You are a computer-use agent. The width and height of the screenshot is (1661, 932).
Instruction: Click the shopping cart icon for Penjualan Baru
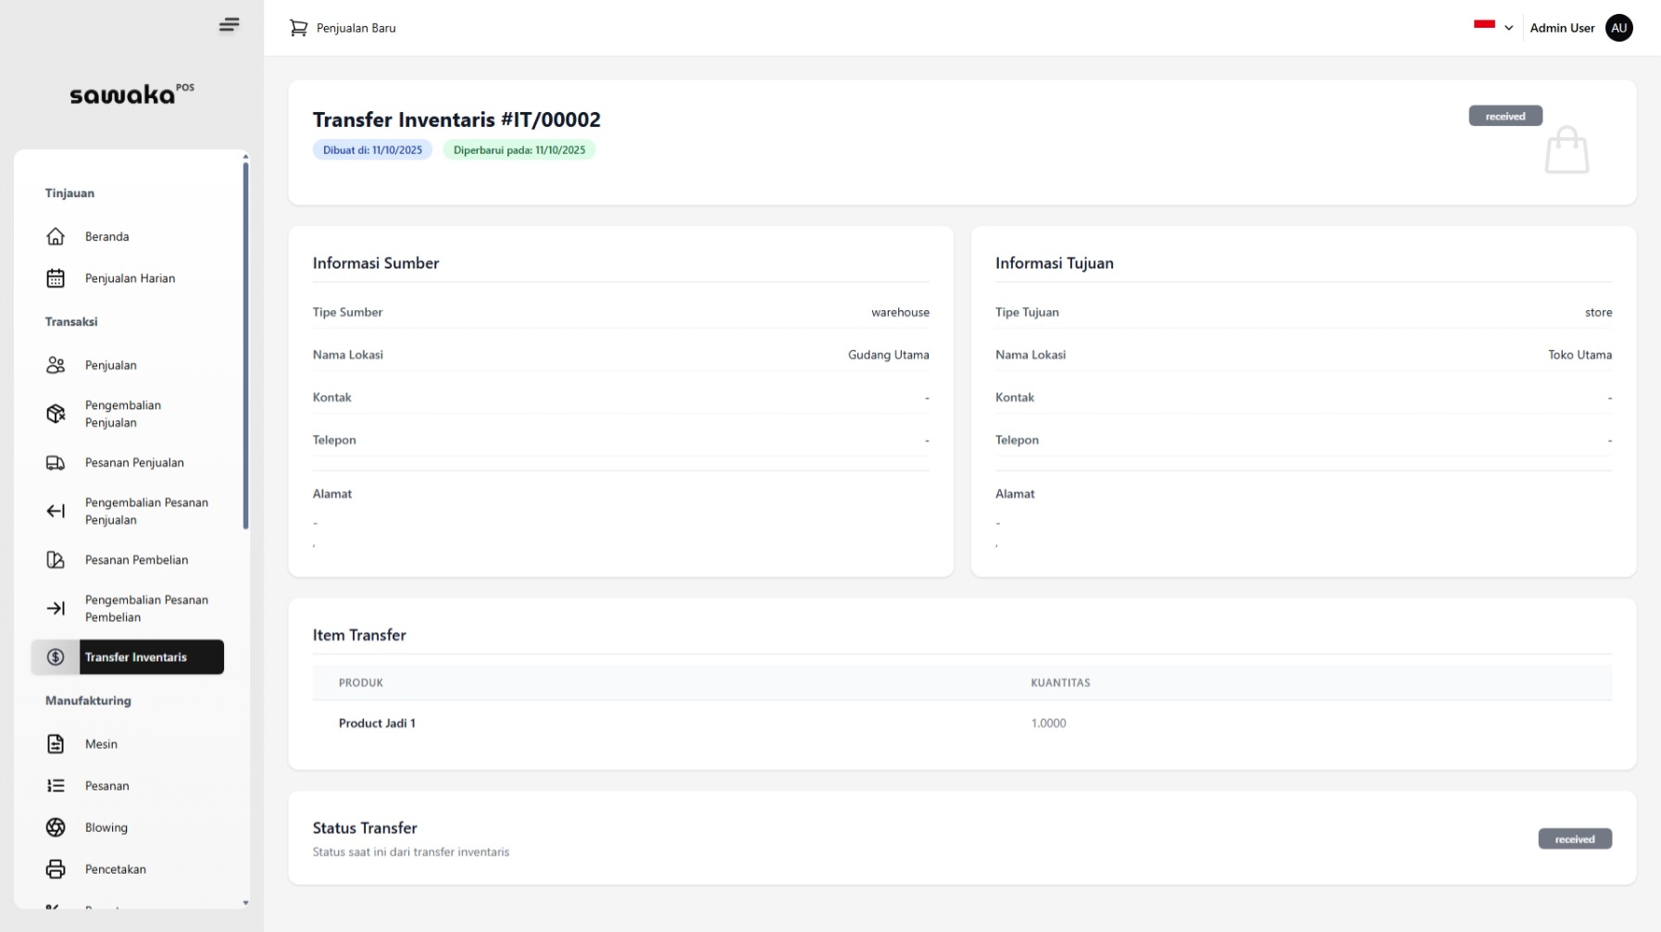(x=298, y=28)
